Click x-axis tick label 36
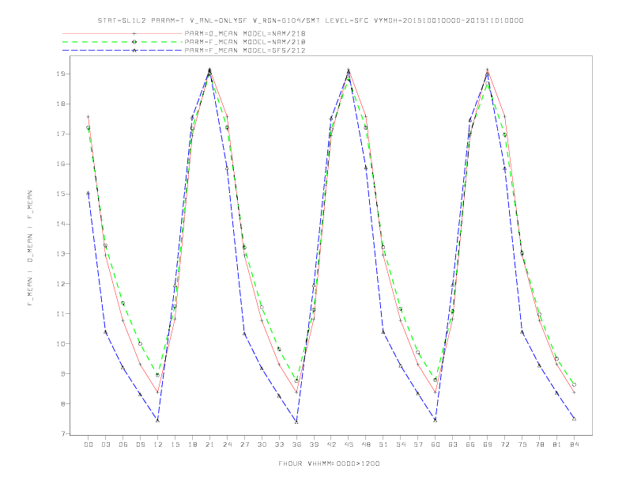Image resolution: width=626 pixels, height=484 pixels. [296, 444]
